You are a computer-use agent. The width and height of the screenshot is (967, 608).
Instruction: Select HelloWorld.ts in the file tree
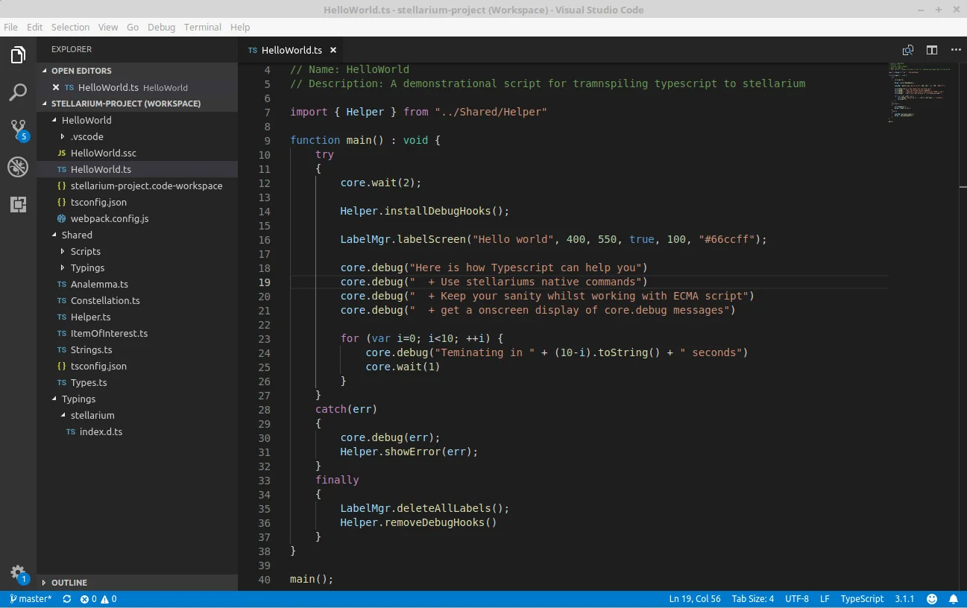(x=137, y=169)
